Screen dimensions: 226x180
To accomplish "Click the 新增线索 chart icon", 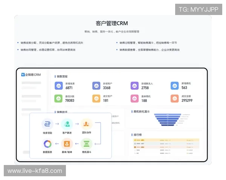I will click(x=59, y=86).
